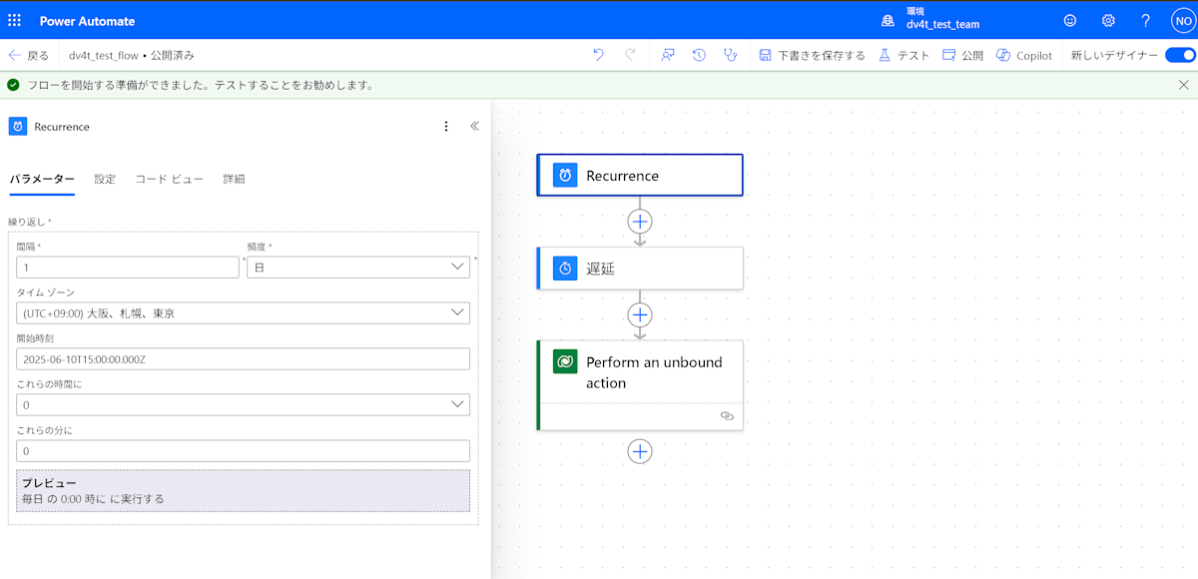The image size is (1198, 579).
Task: Open the NO account avatar
Action: [1182, 20]
